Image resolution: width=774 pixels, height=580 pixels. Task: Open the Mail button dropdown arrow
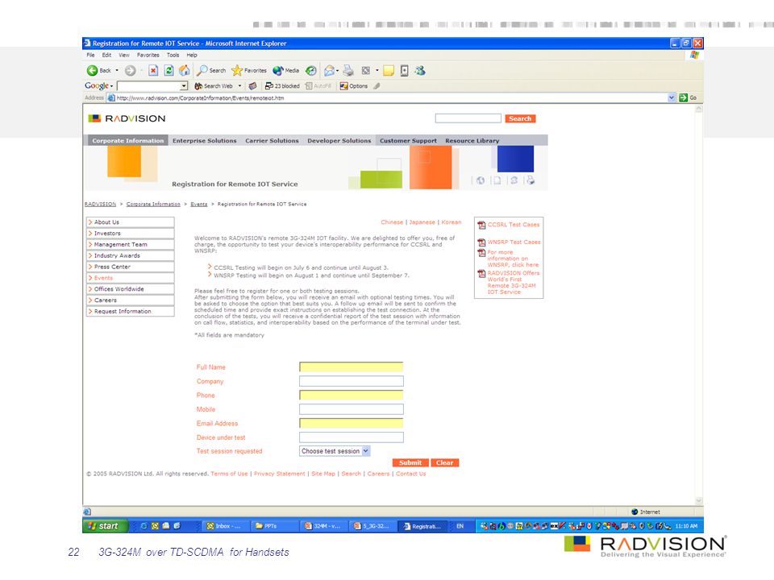click(338, 71)
